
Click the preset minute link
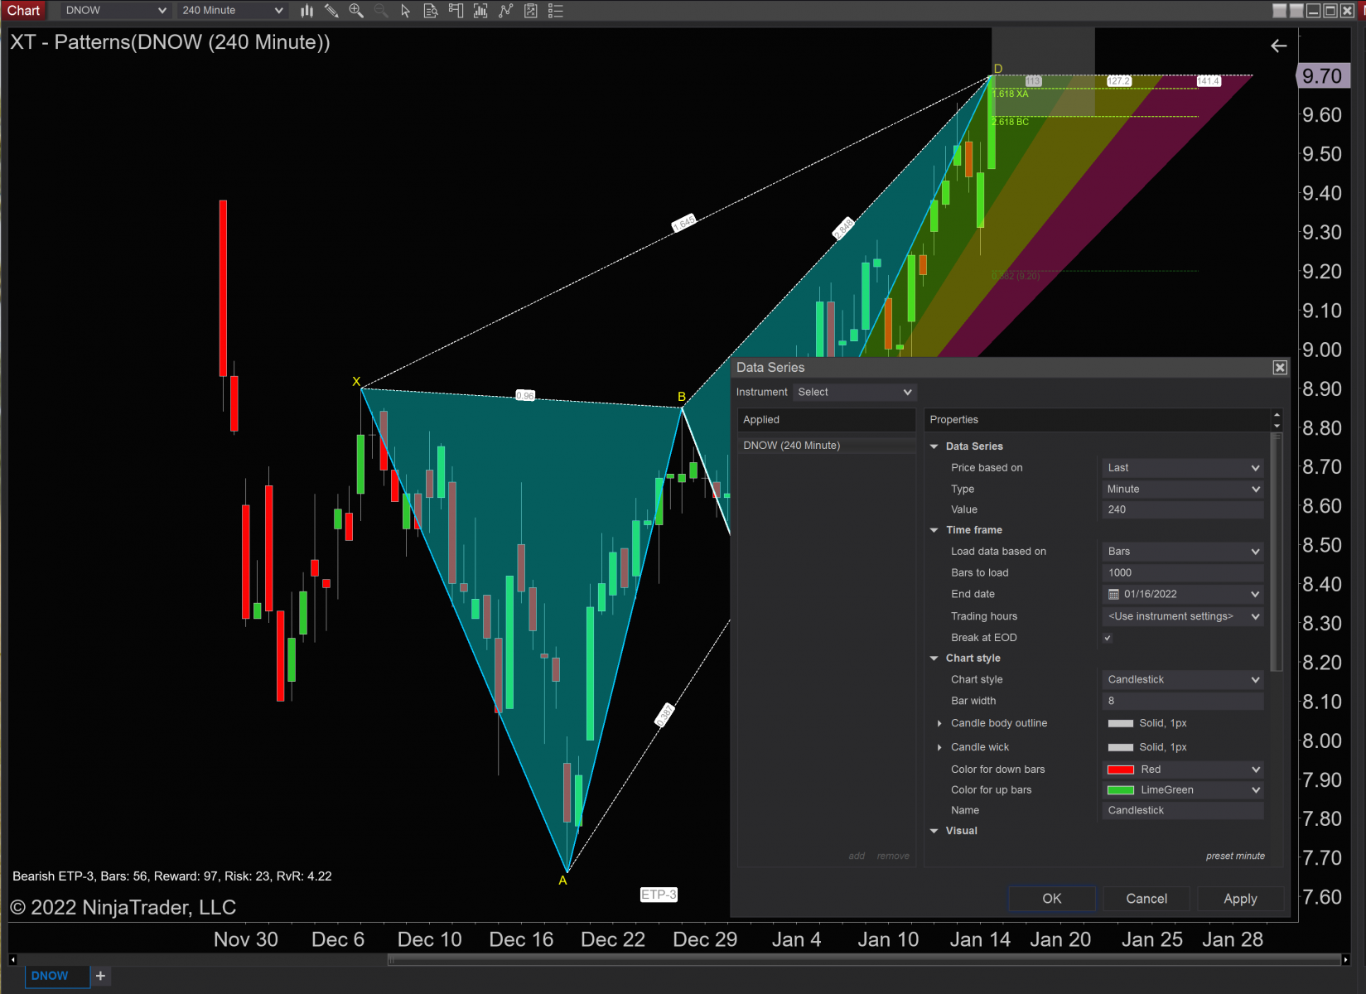[x=1235, y=856]
